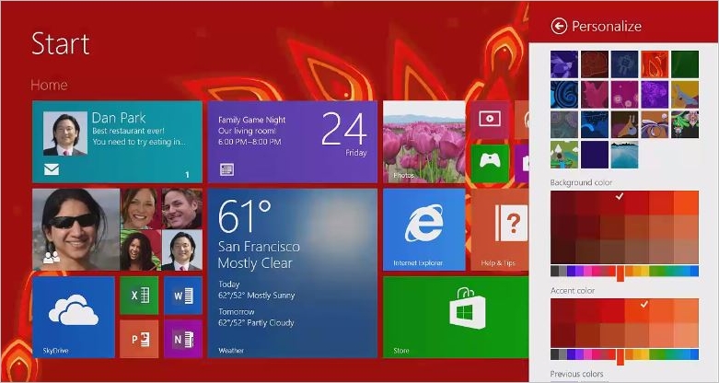Choose the mountain landscape cartoon thumbnail
This screenshot has height=383, width=719.
564,155
